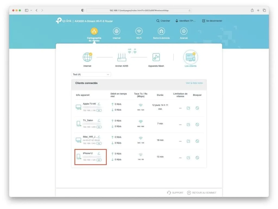
Task: Reload the page in Safari
Action: (x=189, y=11)
